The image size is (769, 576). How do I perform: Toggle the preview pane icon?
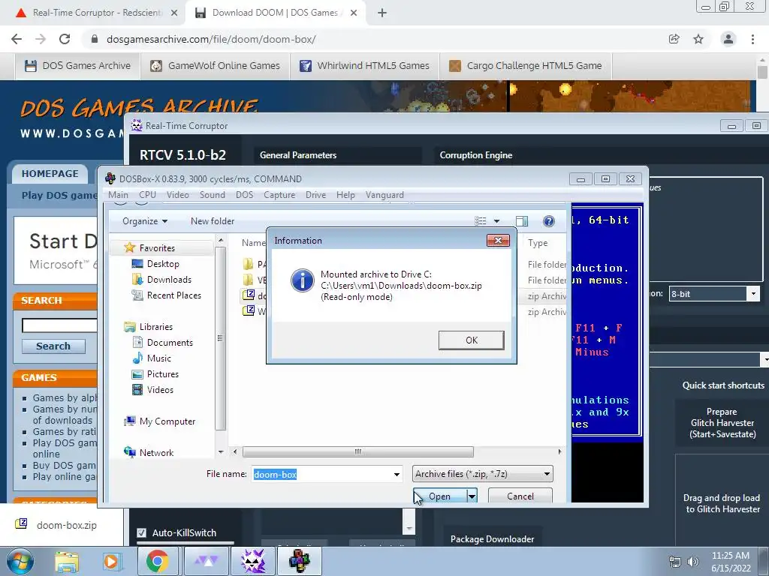pos(522,221)
